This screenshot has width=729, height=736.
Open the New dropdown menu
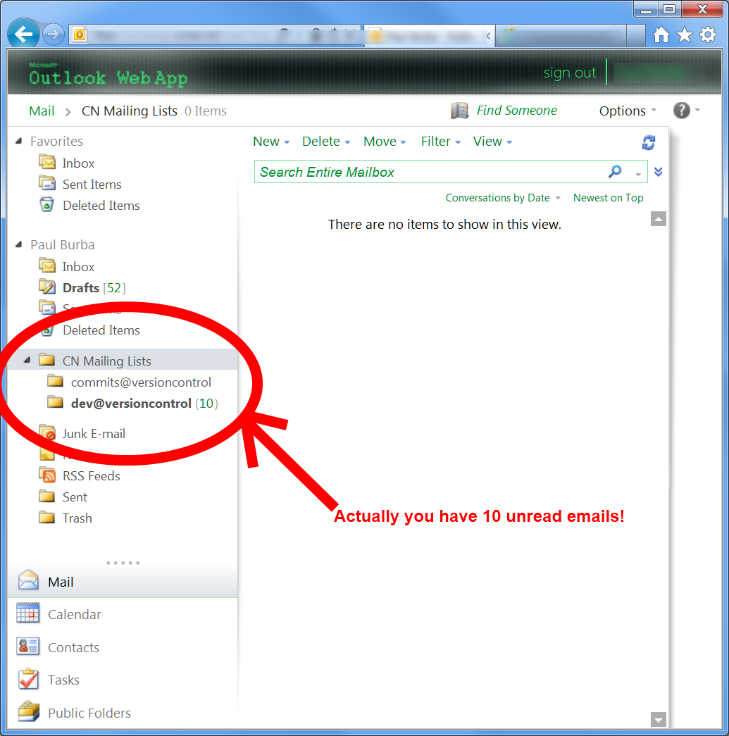click(271, 142)
